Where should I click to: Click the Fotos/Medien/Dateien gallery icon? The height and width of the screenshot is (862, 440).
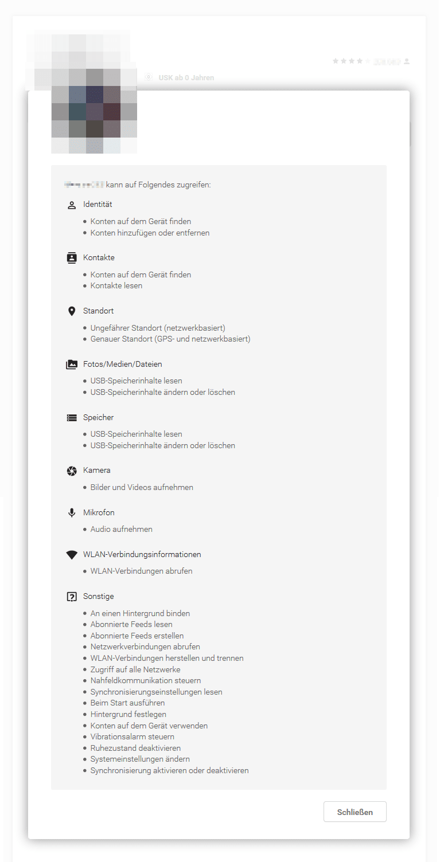click(x=72, y=365)
